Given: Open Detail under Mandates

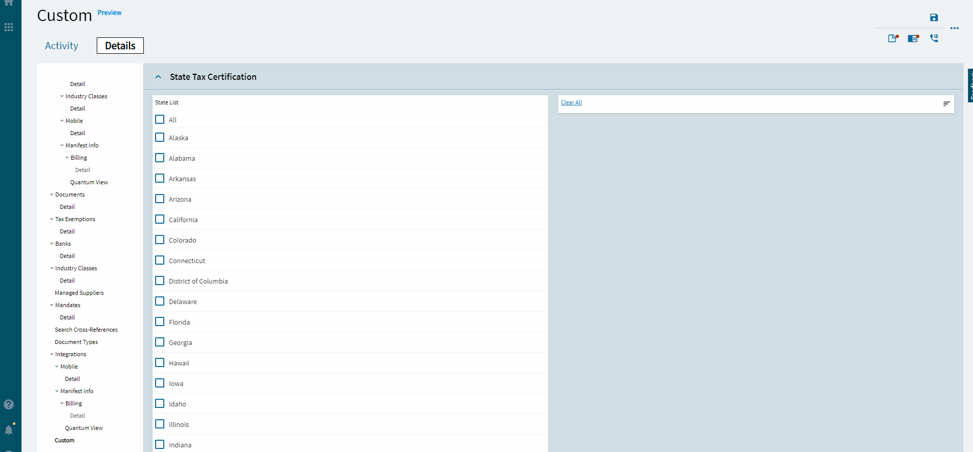Looking at the screenshot, I should (67, 317).
